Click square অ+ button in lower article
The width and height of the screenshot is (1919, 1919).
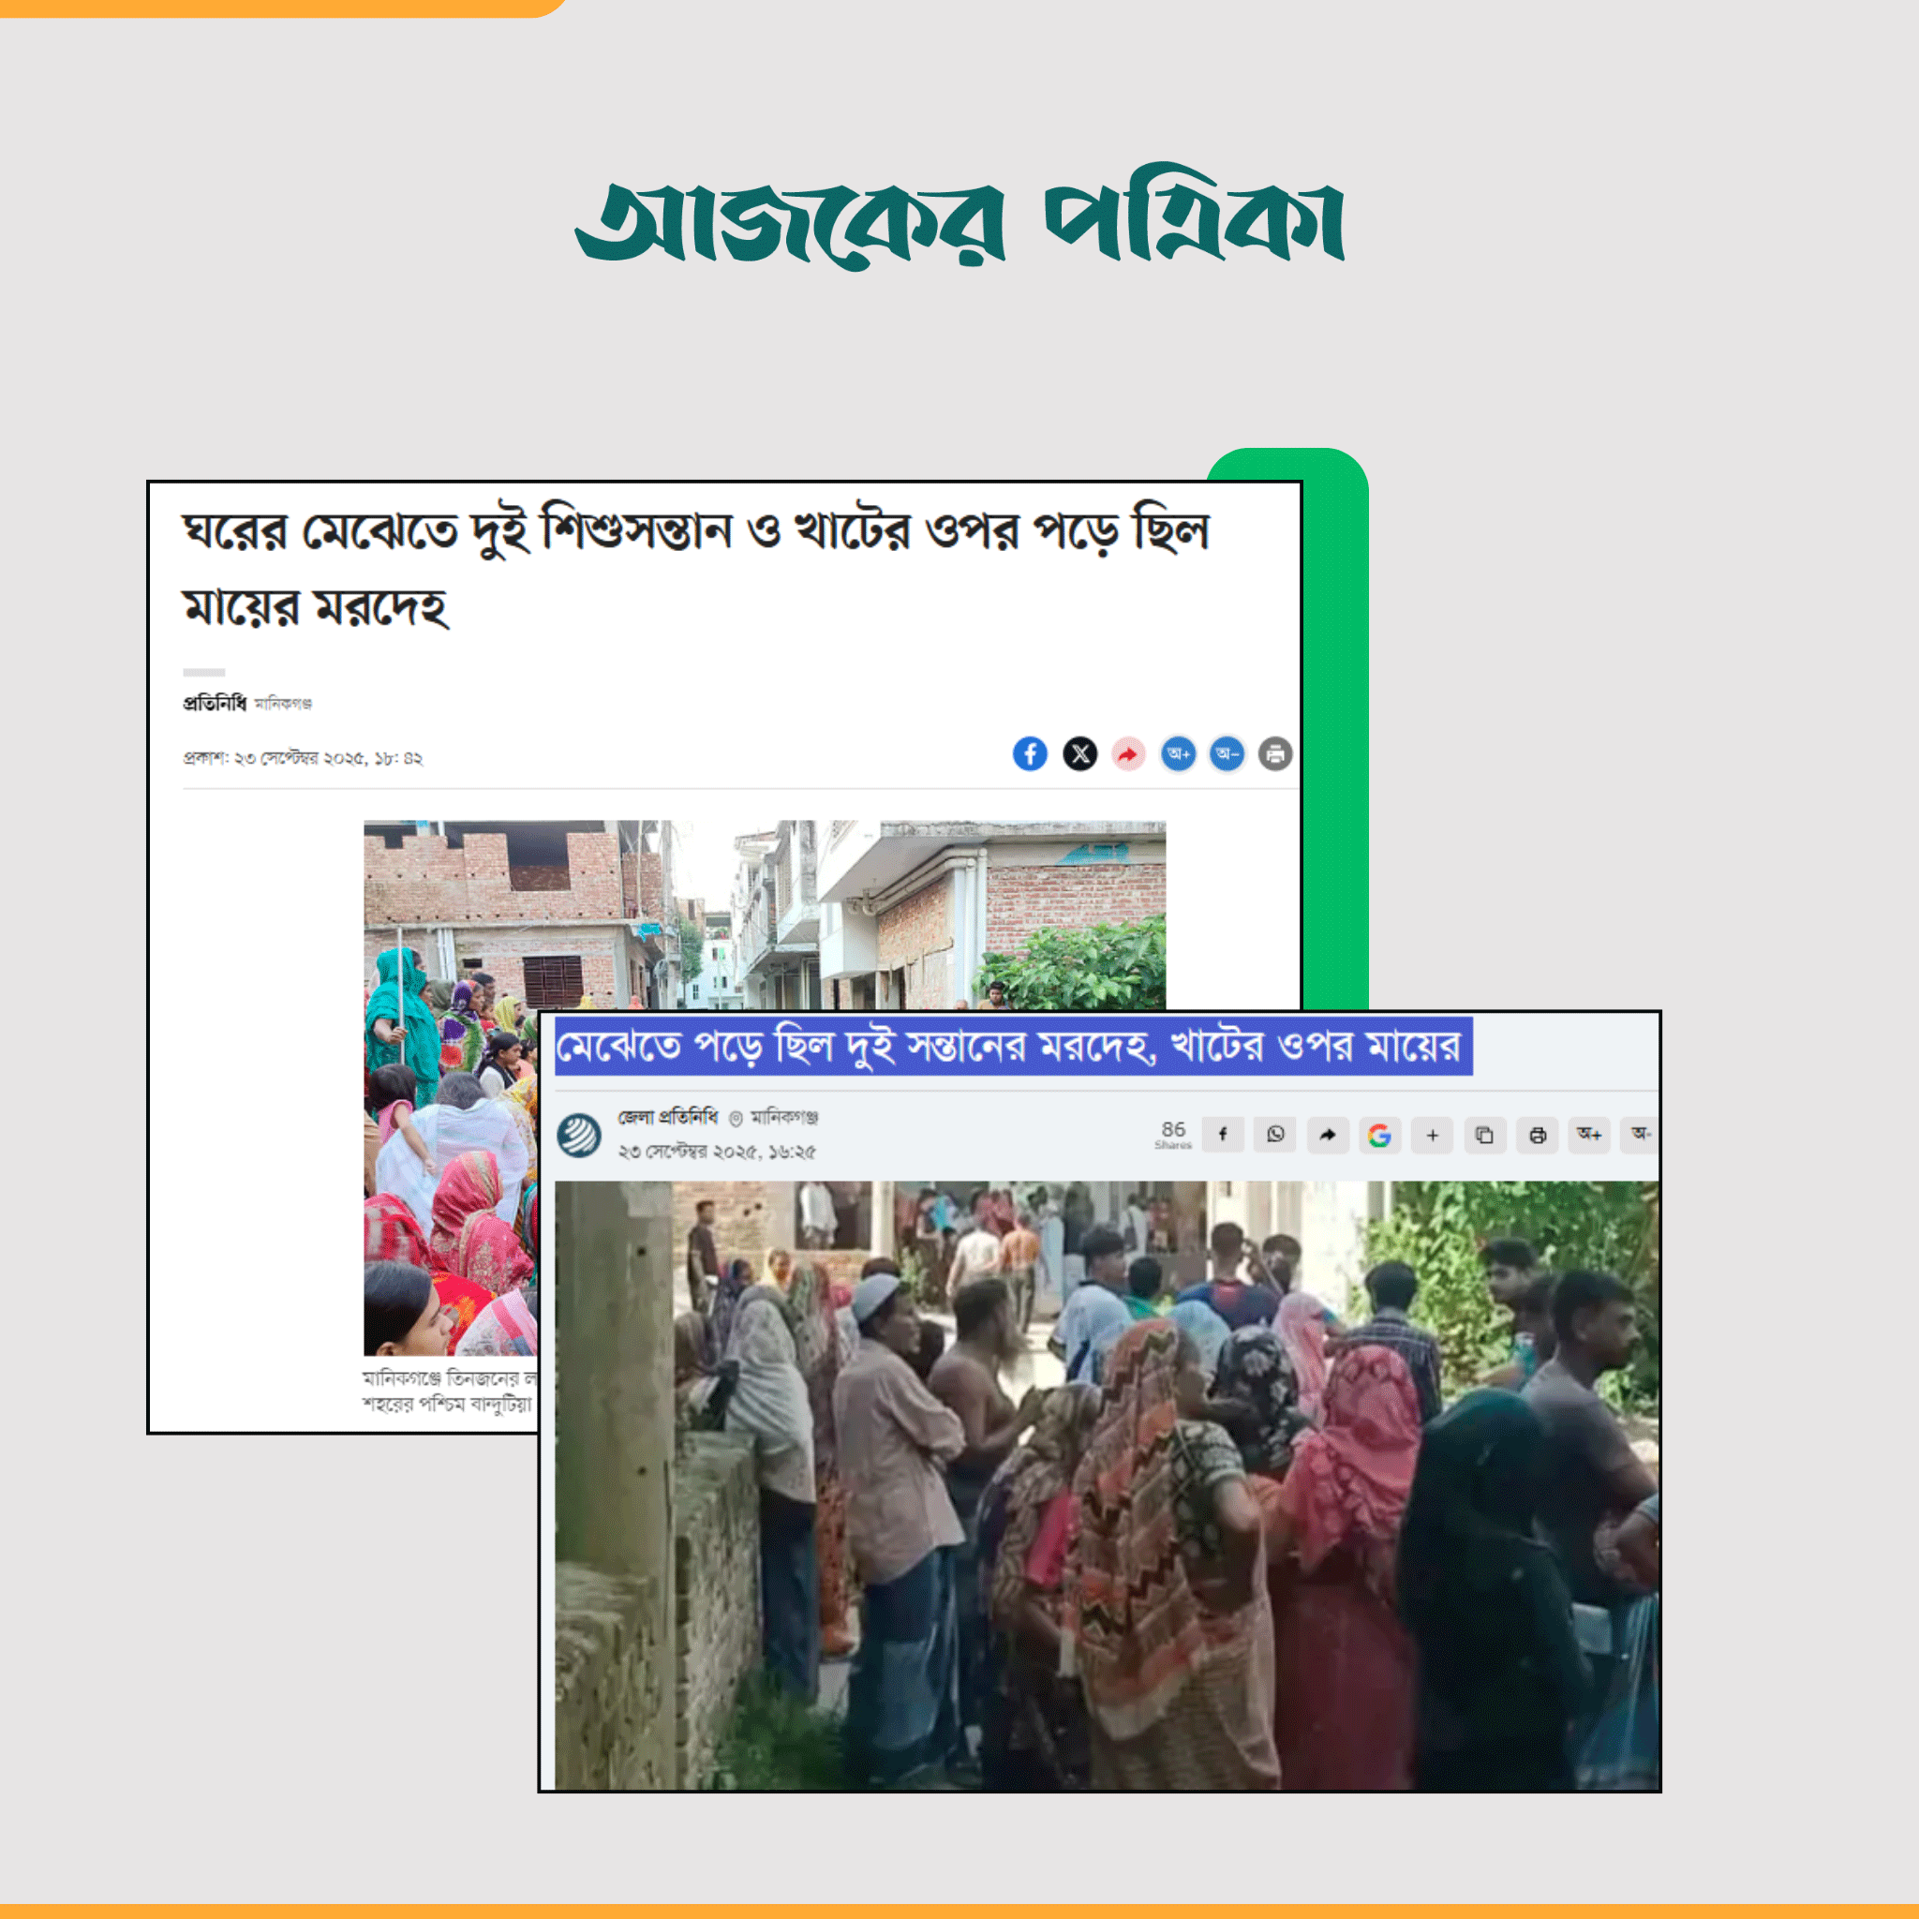pos(1590,1135)
